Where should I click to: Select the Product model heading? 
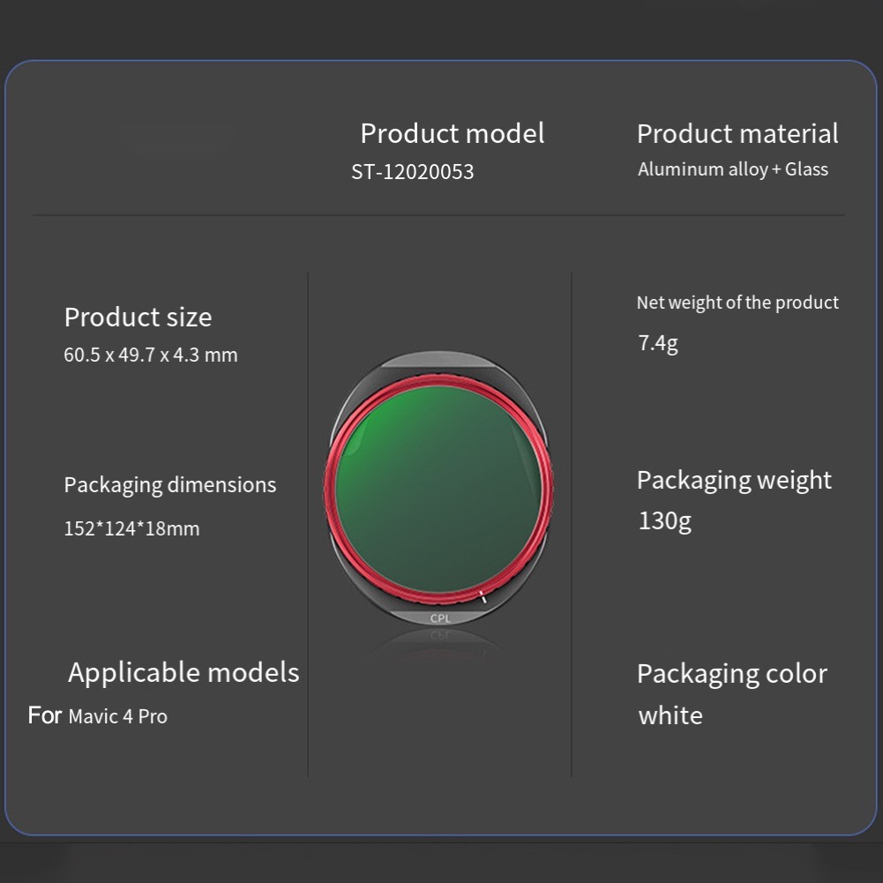click(453, 134)
